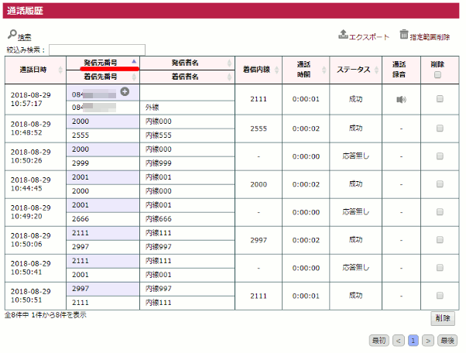Jump to the last page with 最後
Image resolution: width=466 pixels, height=353 pixels.
click(447, 340)
